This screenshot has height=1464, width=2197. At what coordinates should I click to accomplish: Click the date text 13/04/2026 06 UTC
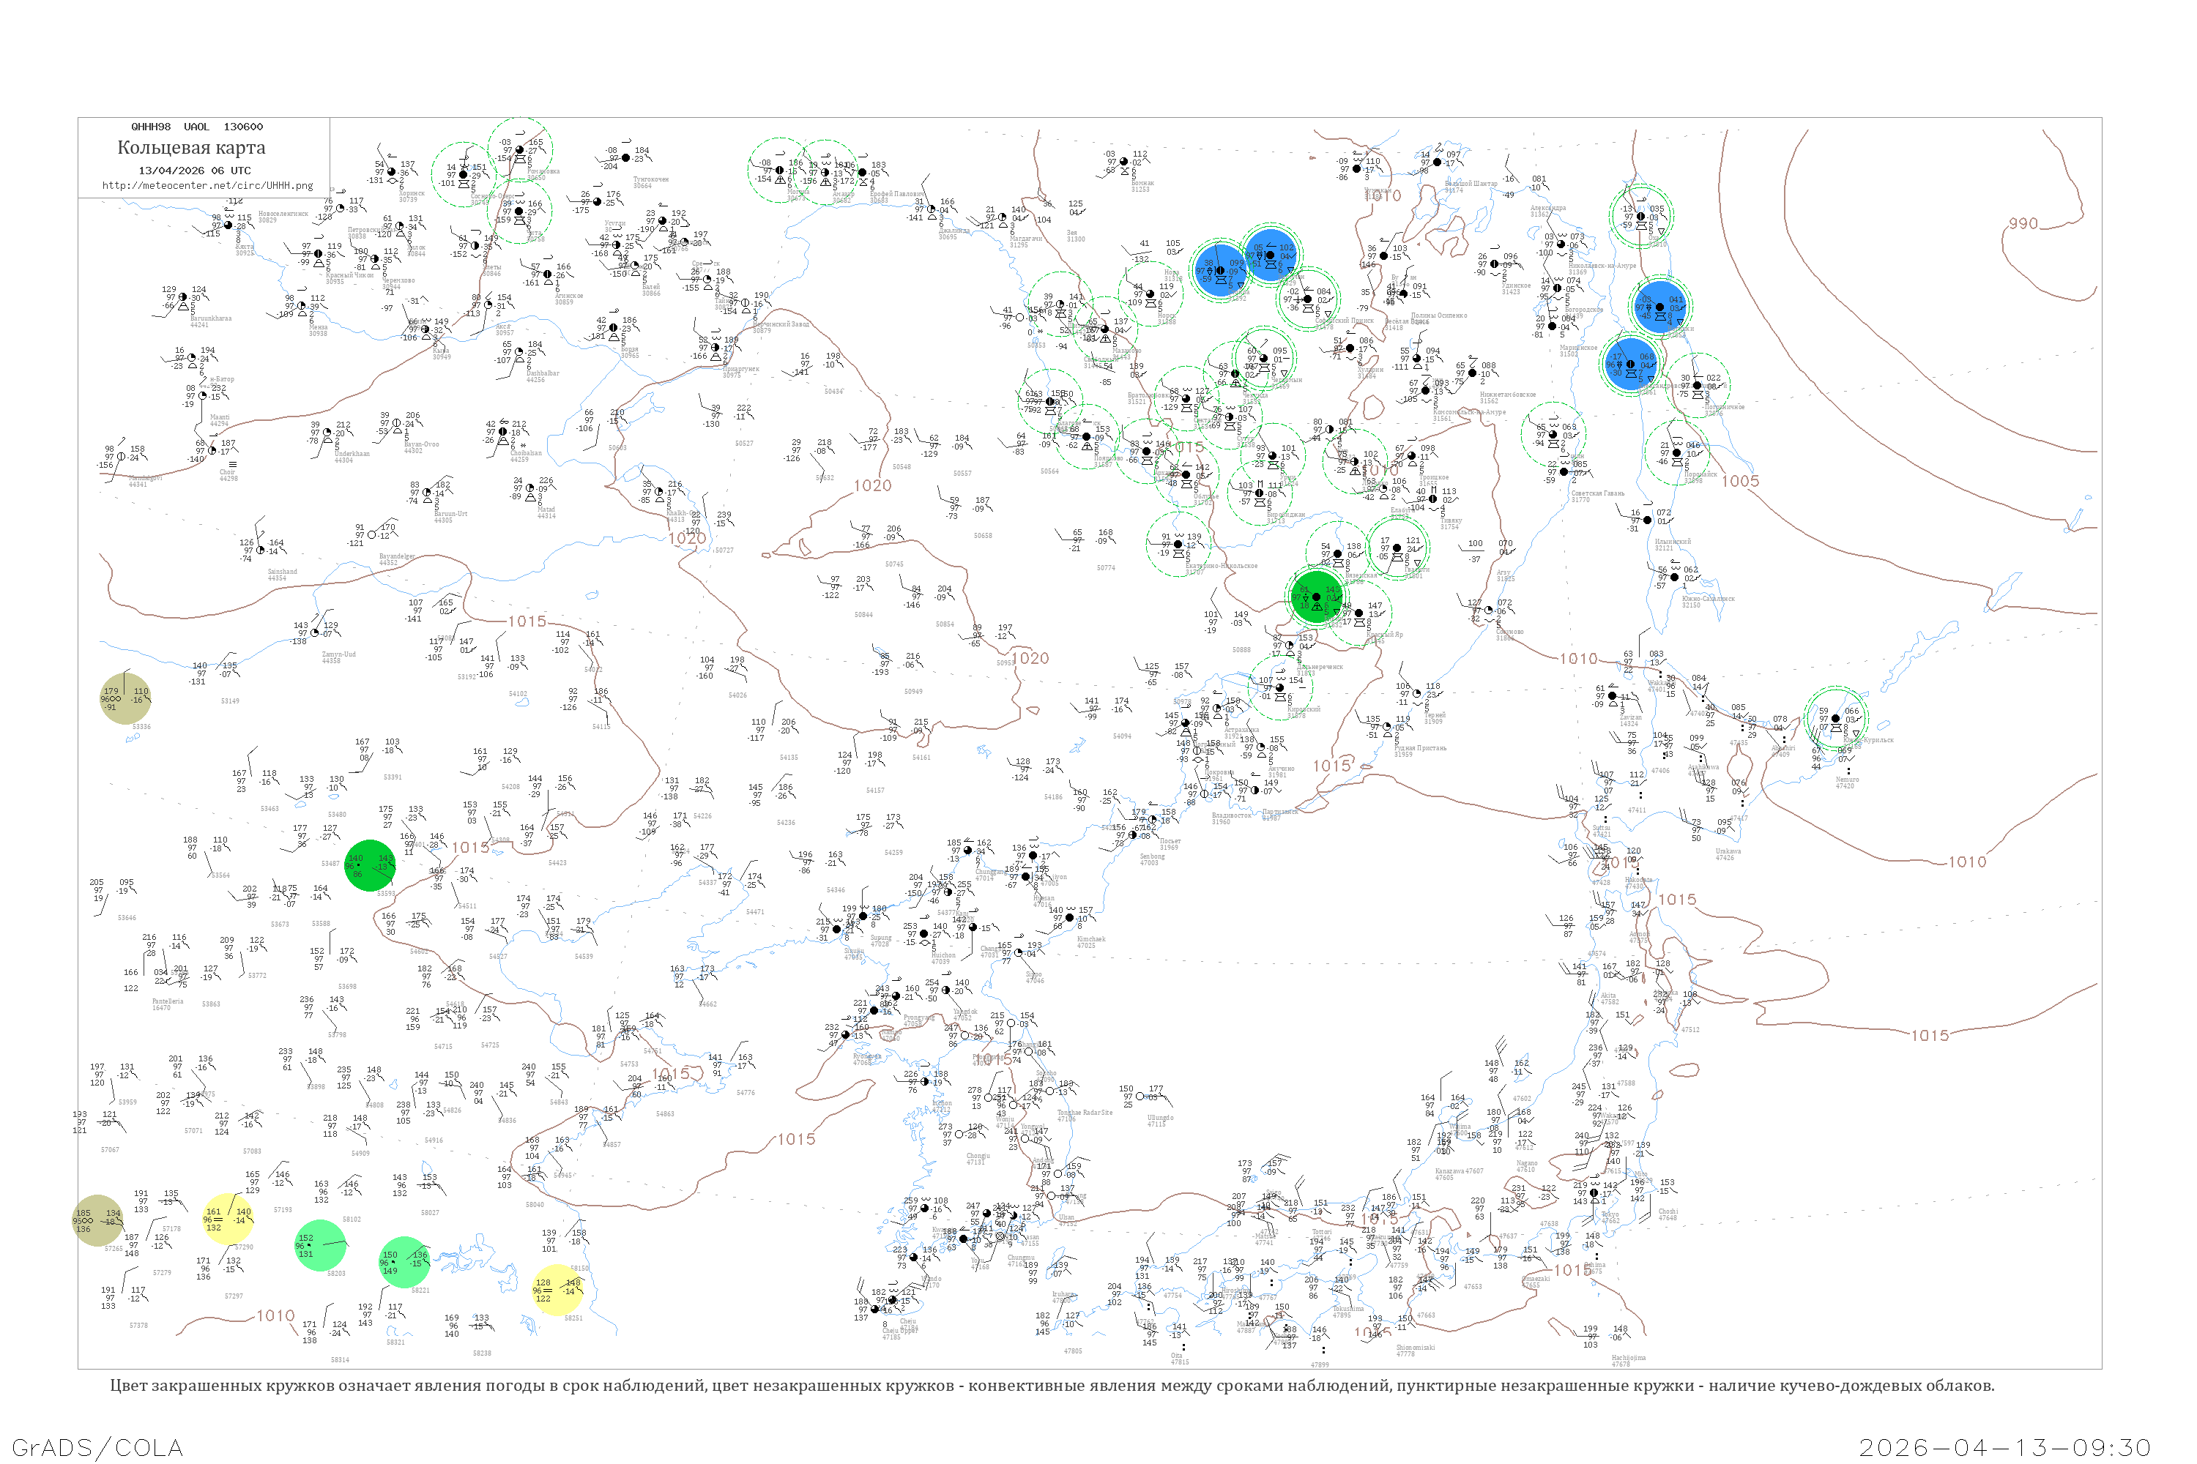194,171
